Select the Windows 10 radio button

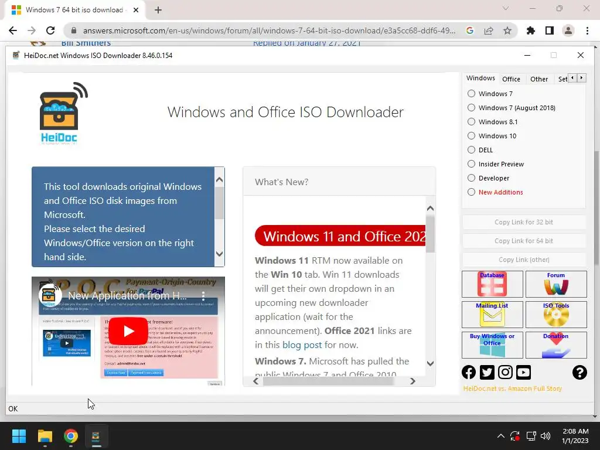point(472,136)
